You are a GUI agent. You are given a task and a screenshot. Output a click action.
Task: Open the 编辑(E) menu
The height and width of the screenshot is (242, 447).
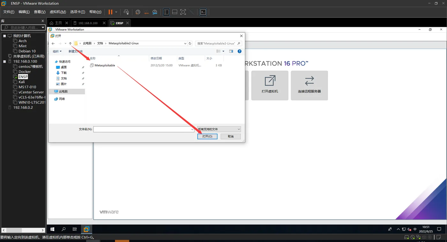pos(24,12)
